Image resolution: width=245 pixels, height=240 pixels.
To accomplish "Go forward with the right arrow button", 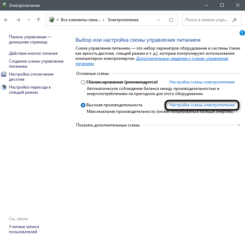I will 18,20.
